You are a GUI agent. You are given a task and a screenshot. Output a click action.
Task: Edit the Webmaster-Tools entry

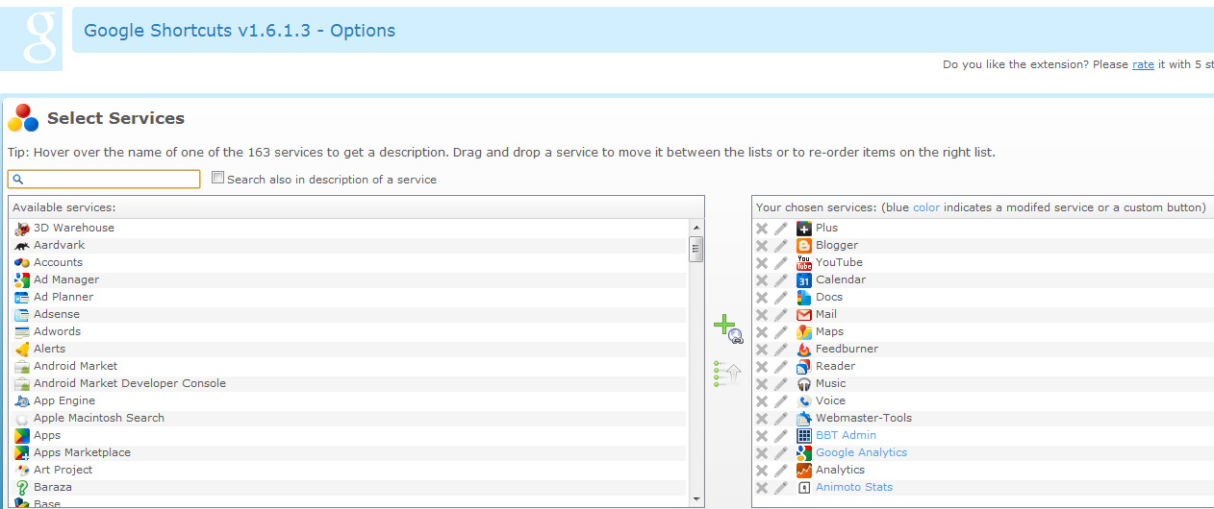(781, 419)
